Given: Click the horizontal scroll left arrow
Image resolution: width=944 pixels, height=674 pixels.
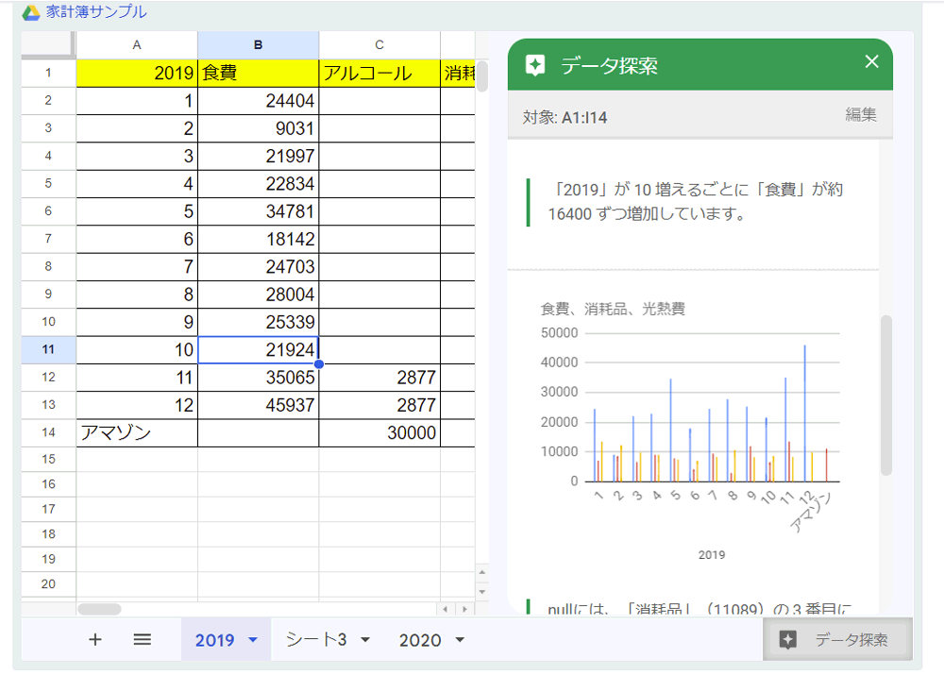Looking at the screenshot, I should tap(445, 609).
